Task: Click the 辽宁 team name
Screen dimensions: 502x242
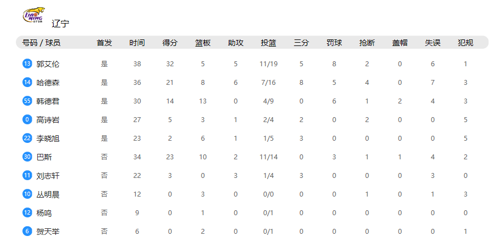Action: [60, 24]
